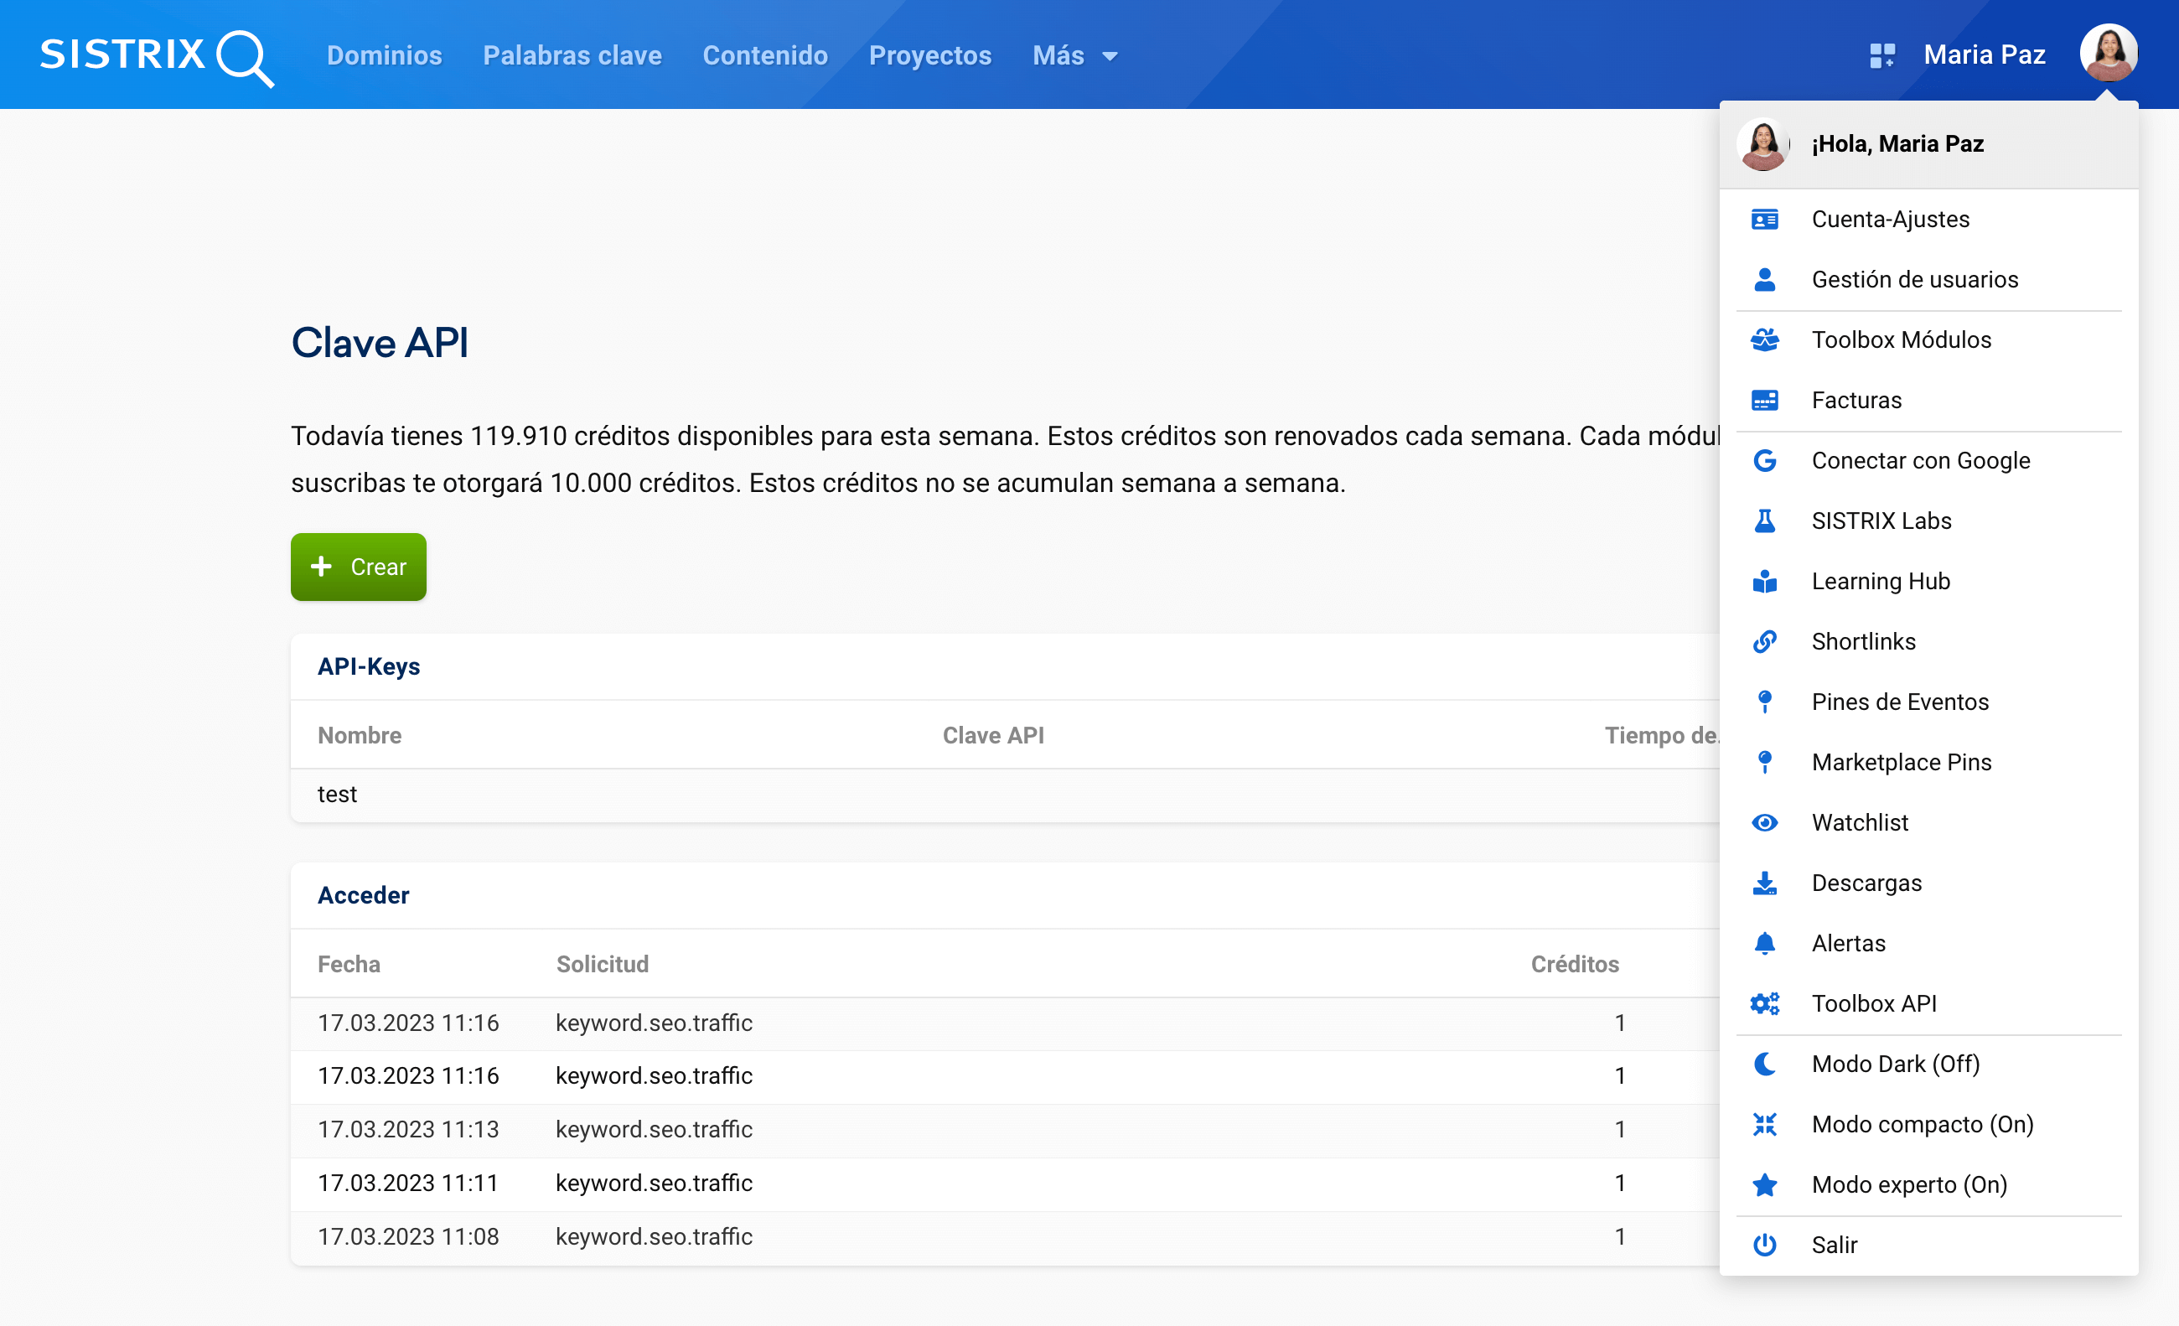Collapse the user menu via the profile avatar

[2109, 53]
